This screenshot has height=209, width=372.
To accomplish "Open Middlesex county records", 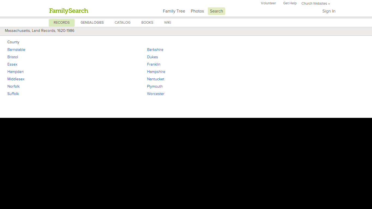I will click(x=16, y=79).
